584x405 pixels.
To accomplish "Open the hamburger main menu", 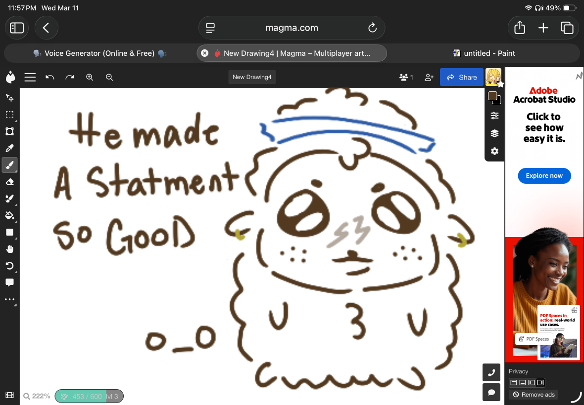I will pos(30,77).
